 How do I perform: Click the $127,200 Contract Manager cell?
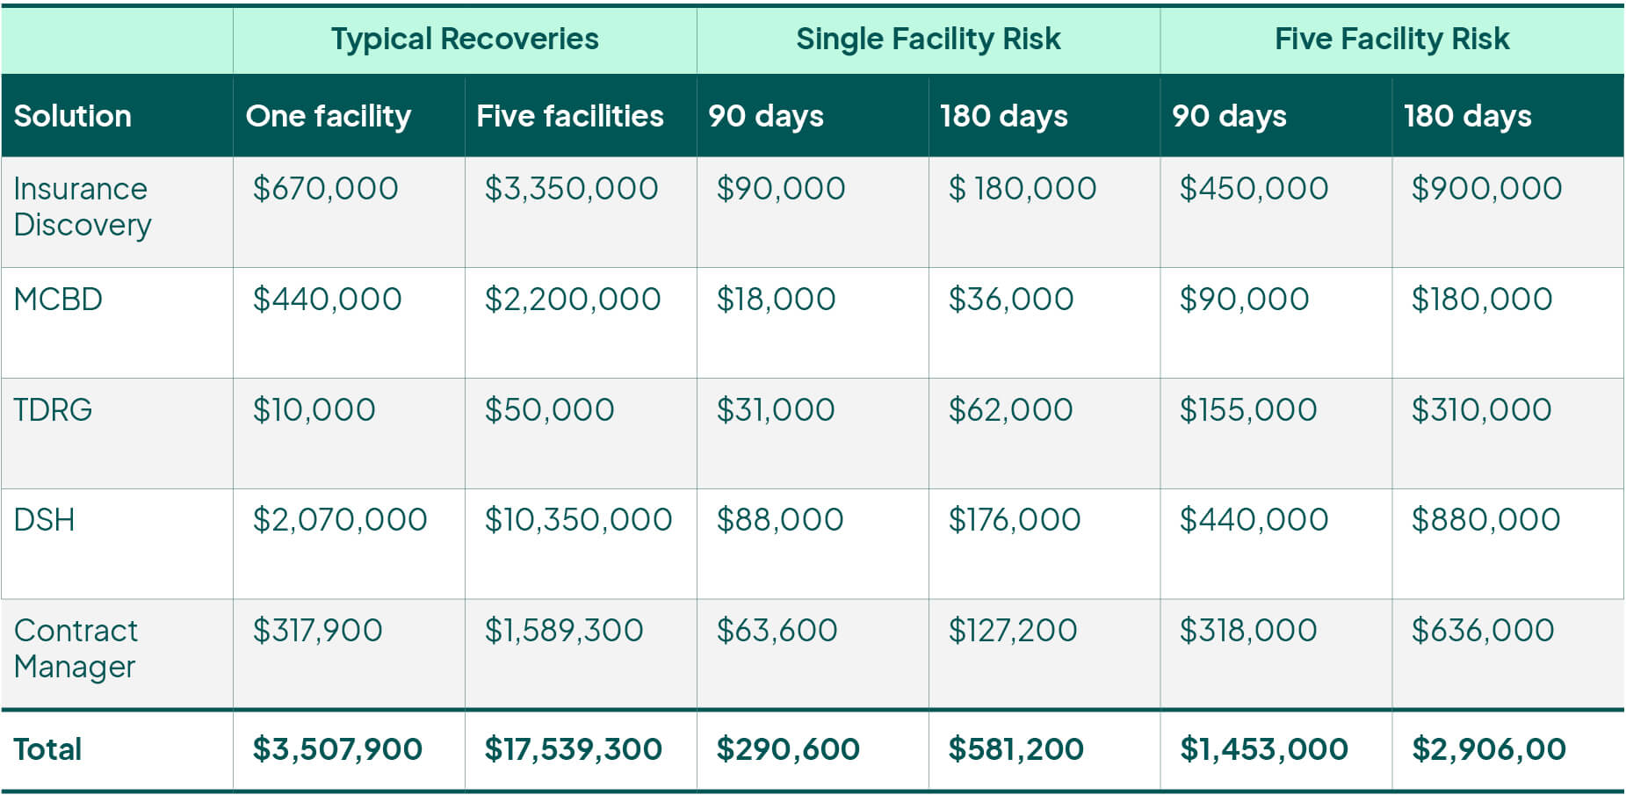(1013, 631)
